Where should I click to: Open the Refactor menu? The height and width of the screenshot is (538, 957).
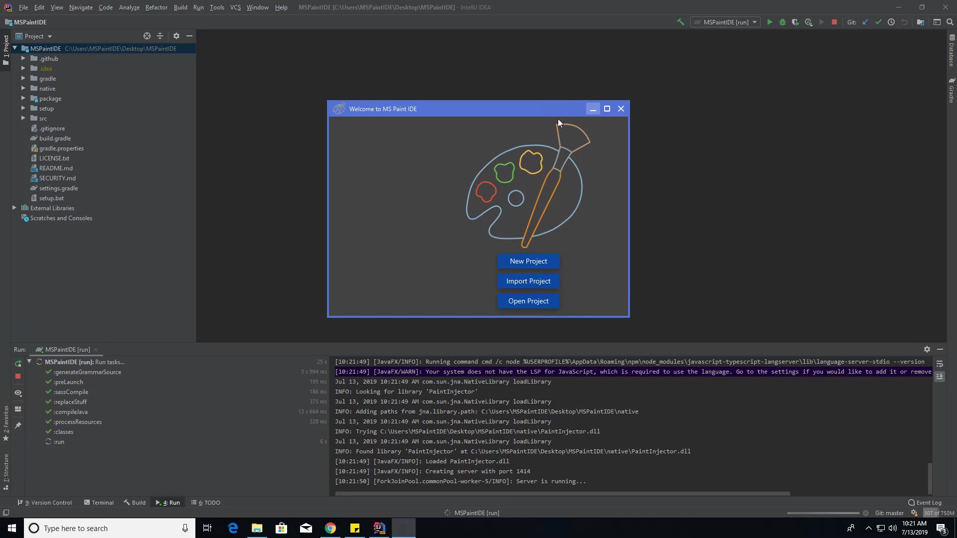(x=156, y=7)
